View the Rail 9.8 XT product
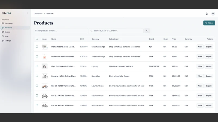218x122 pixels. pos(200,105)
